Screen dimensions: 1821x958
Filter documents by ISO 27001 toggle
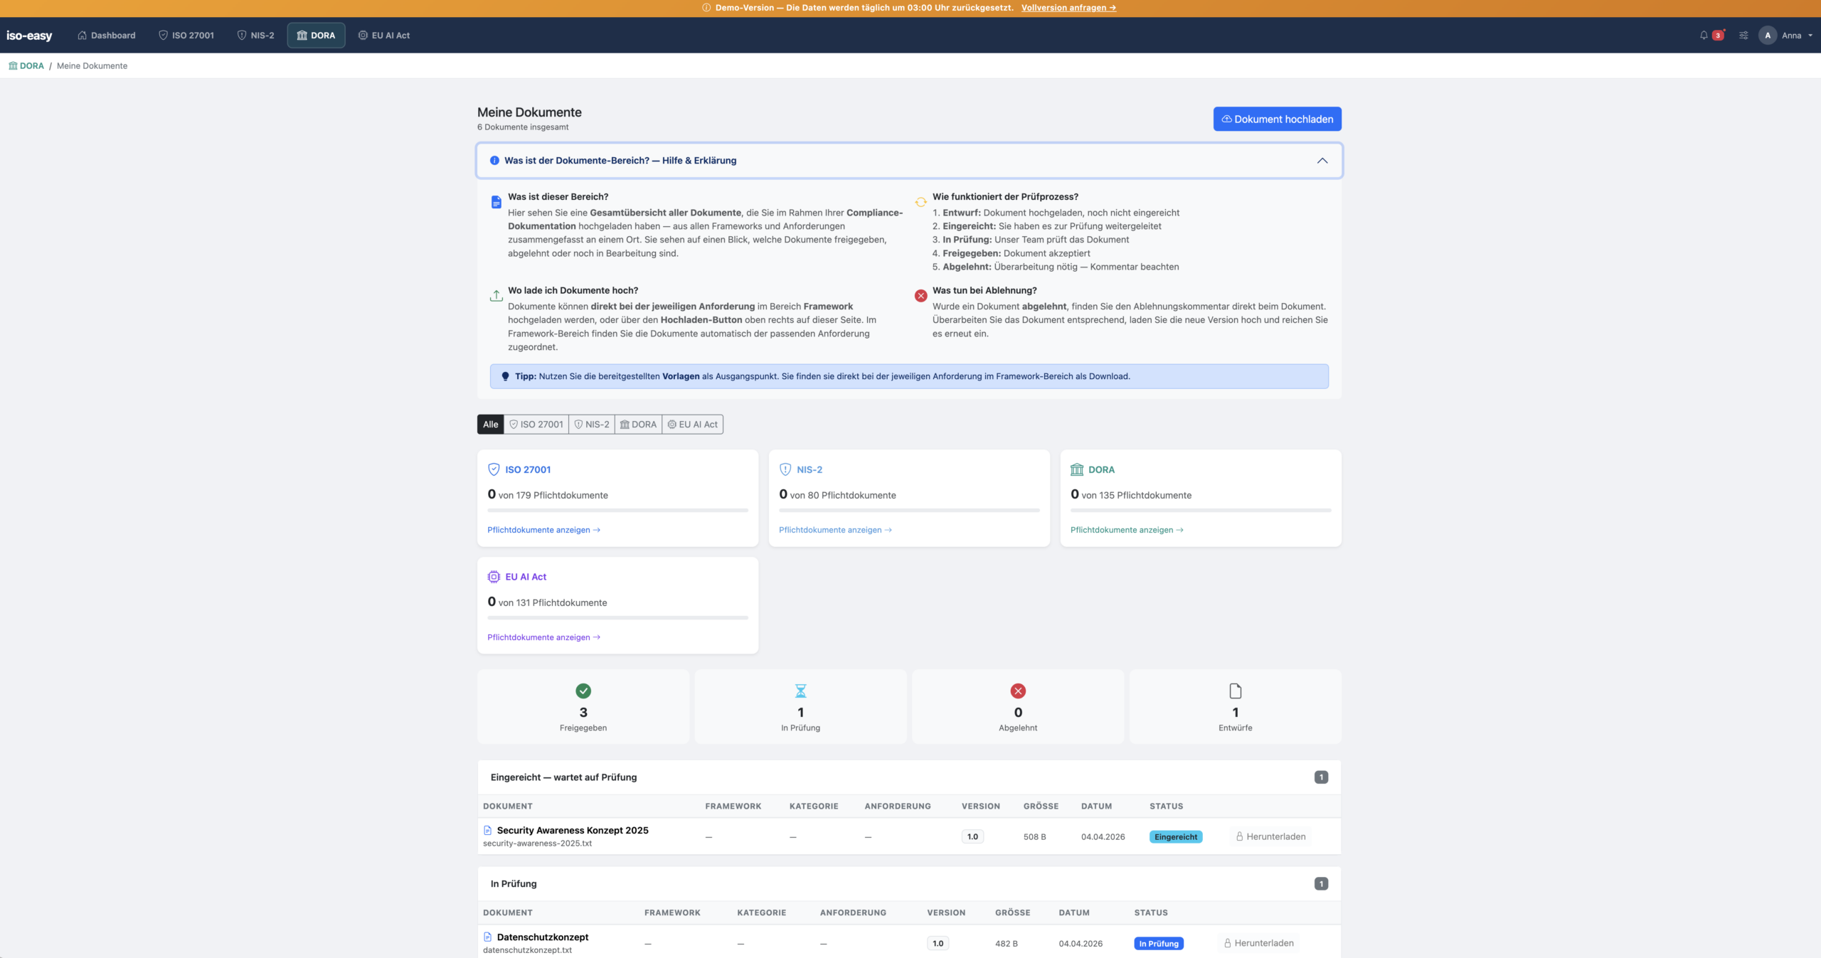536,425
